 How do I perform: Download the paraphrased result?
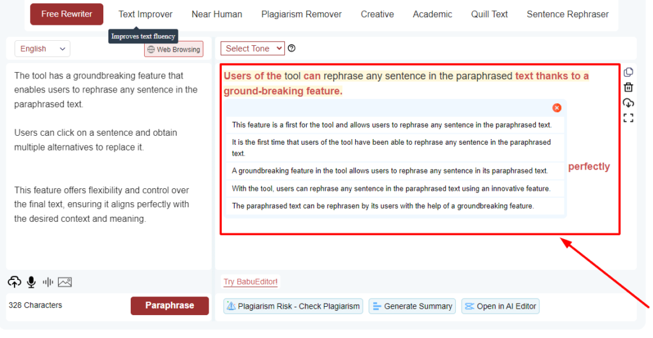[x=628, y=103]
